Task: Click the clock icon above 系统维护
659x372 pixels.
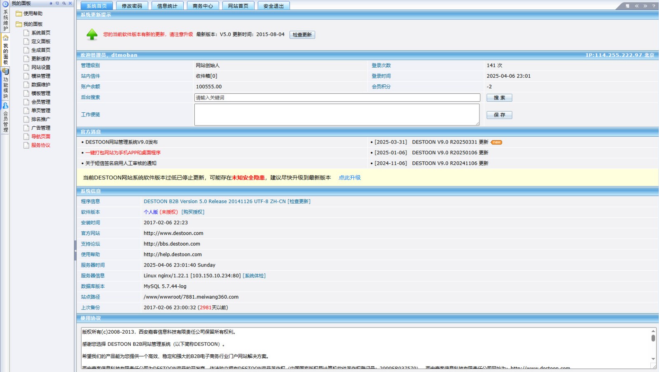Action: [x=5, y=4]
